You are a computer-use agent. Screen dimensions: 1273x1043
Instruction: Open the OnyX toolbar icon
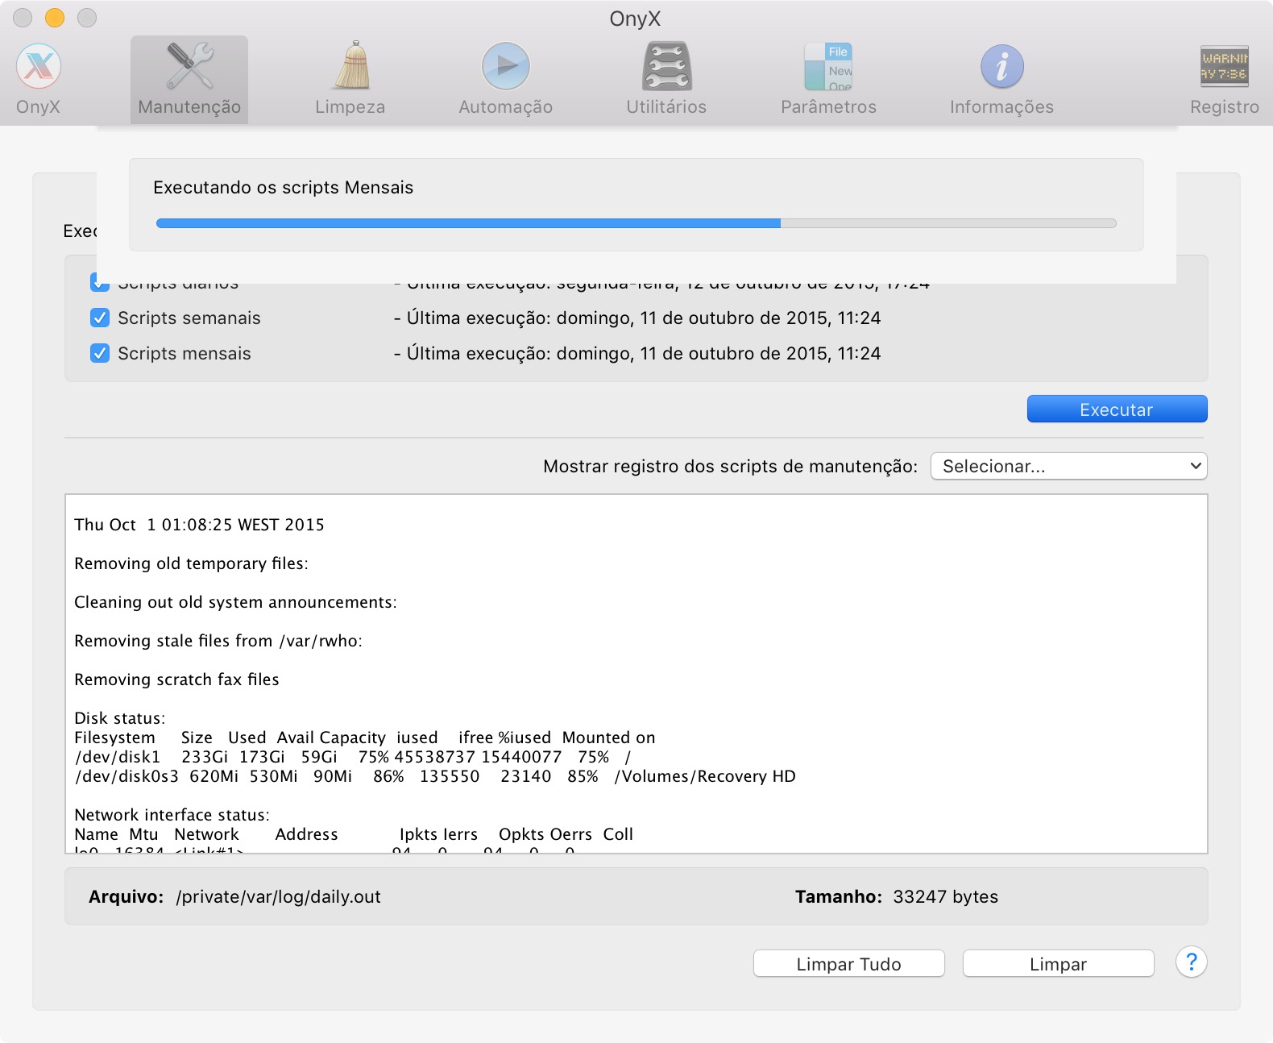pyautogui.click(x=39, y=66)
